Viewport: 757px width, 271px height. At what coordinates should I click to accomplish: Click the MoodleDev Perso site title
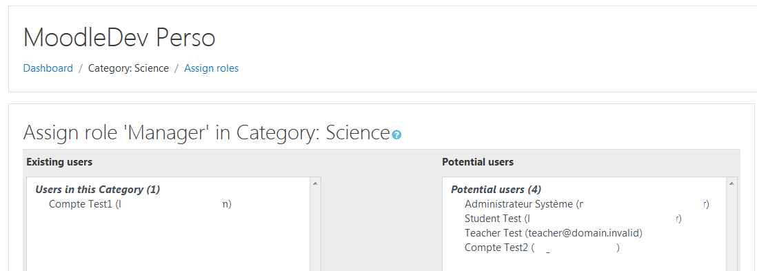tap(119, 37)
